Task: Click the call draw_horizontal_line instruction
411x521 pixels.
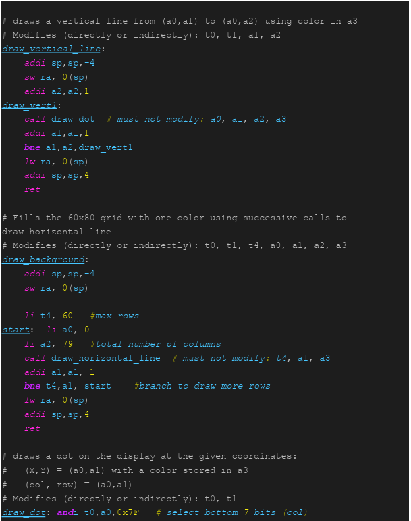Action: coord(92,358)
